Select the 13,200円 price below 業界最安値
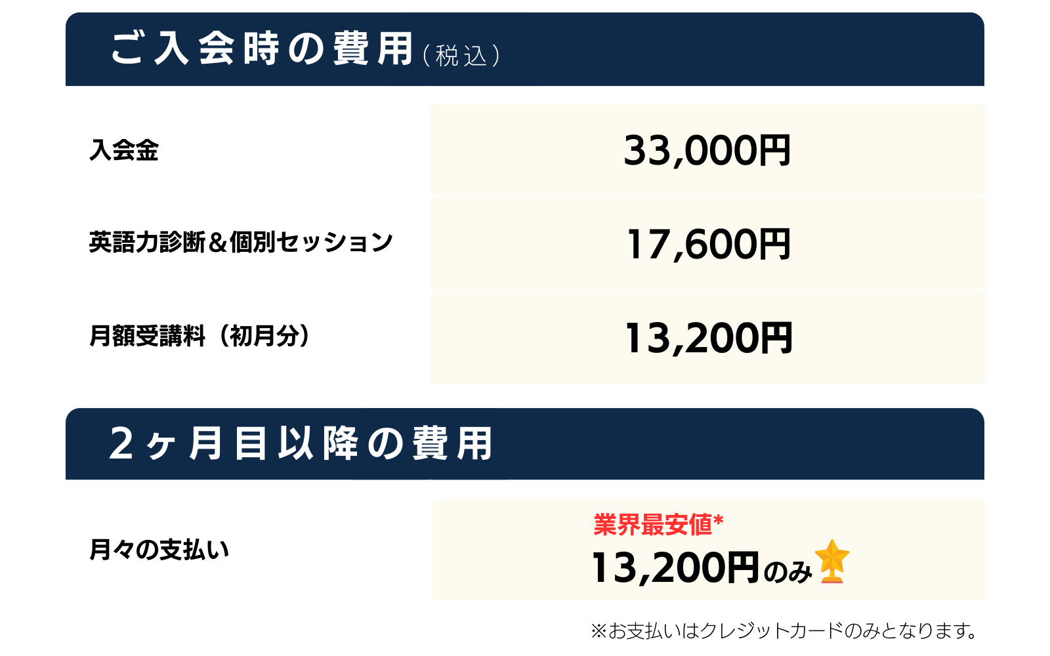 click(675, 568)
